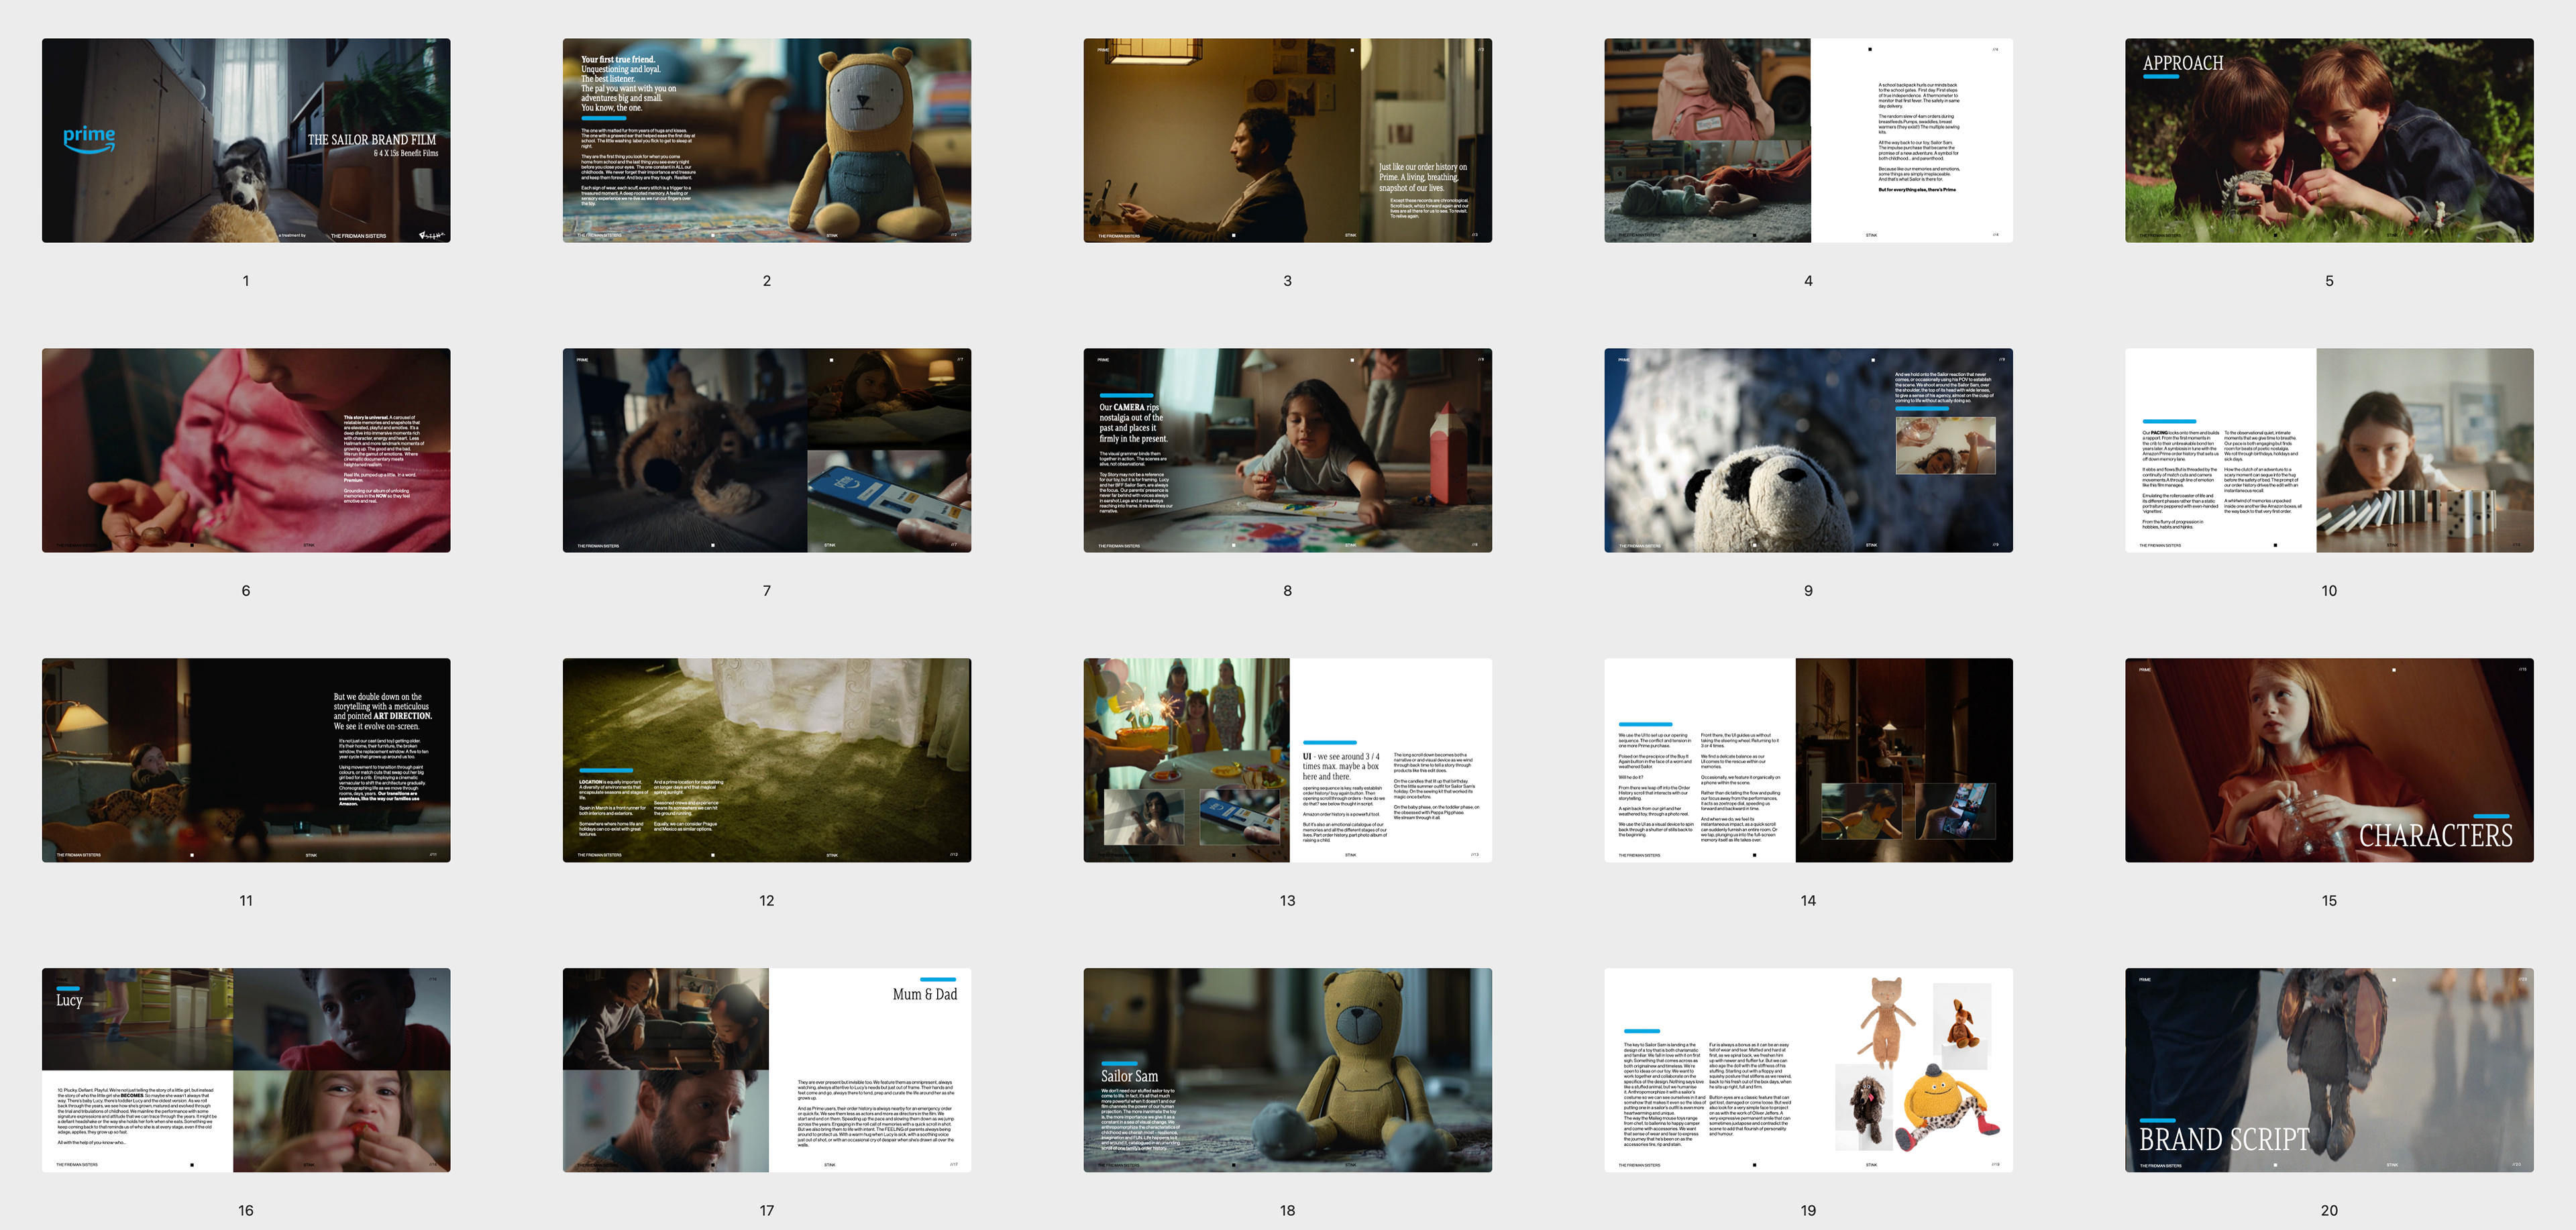2576x1230 pixels.
Task: Select slide 7 worn teddy bear collage
Action: click(x=766, y=450)
